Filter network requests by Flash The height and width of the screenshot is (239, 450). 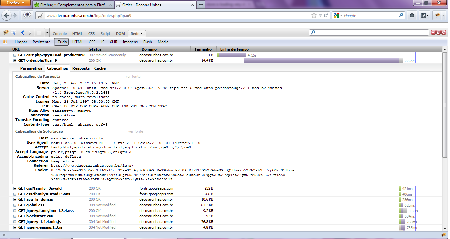coord(147,42)
